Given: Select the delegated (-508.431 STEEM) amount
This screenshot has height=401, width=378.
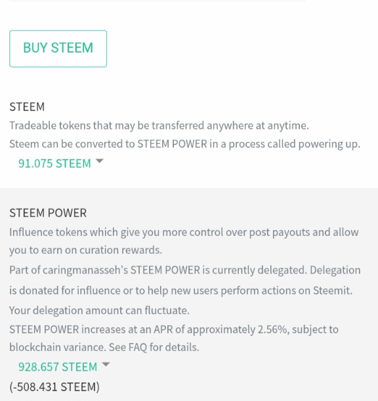Looking at the screenshot, I should coord(54,387).
